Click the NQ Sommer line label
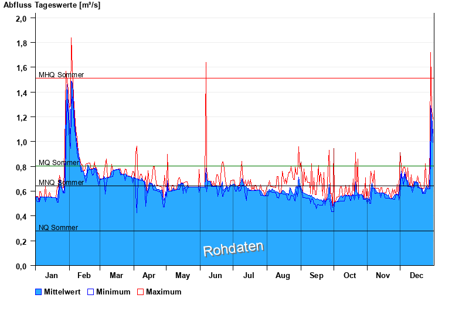 pyautogui.click(x=58, y=228)
